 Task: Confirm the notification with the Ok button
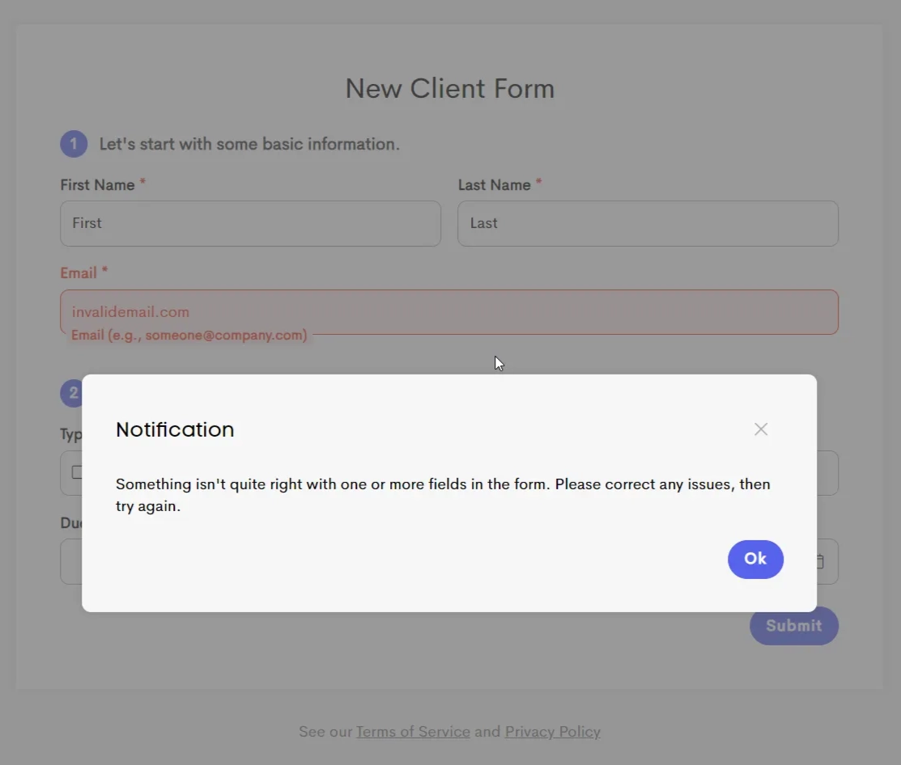(x=755, y=559)
